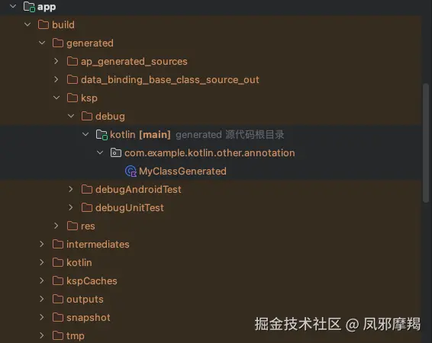The height and width of the screenshot is (343, 432).
Task: Expand the ap_generated_sources folder
Action: click(x=56, y=61)
